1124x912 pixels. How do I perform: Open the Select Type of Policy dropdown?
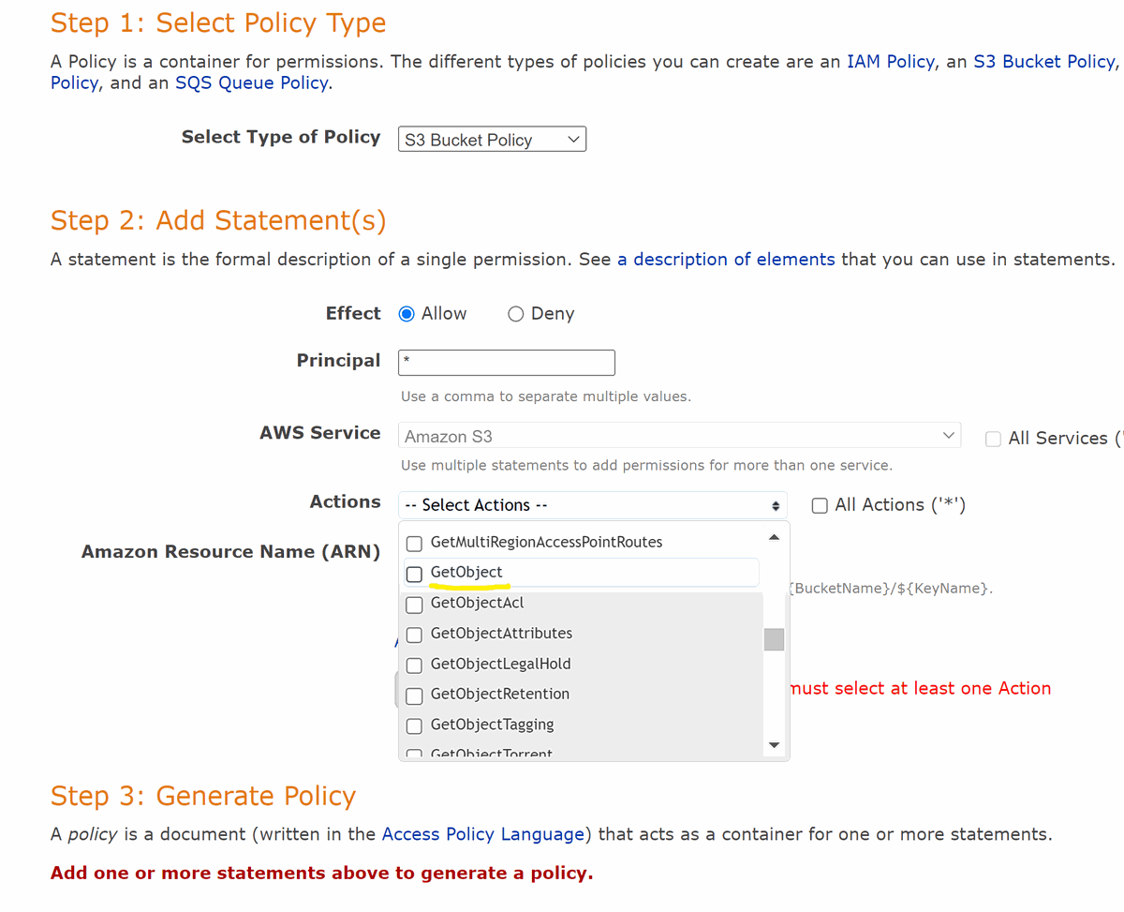(492, 140)
